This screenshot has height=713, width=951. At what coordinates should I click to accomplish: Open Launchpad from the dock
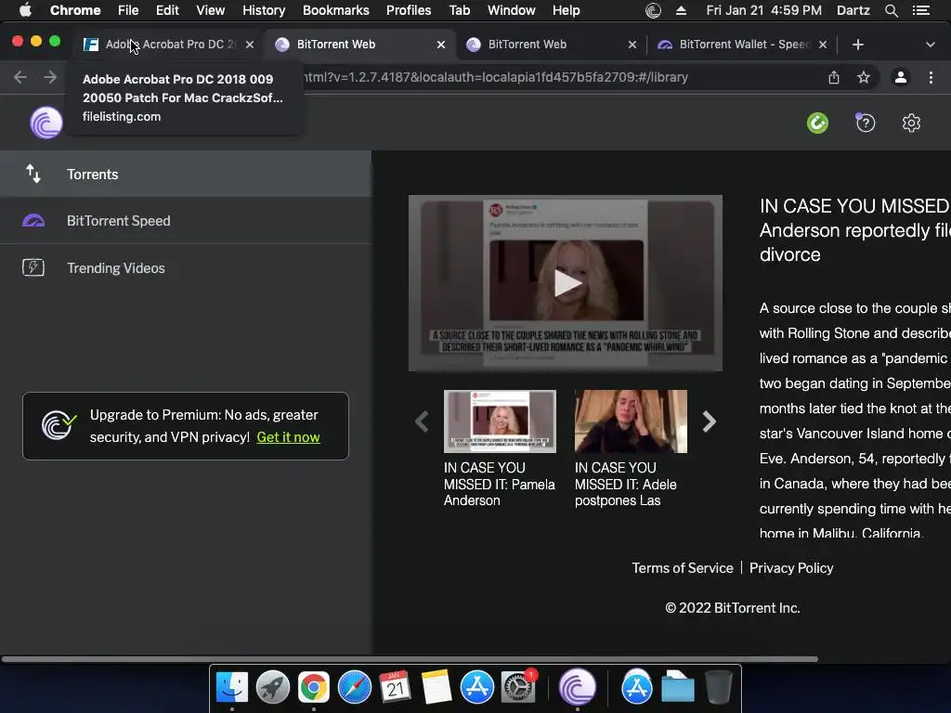[x=272, y=688]
